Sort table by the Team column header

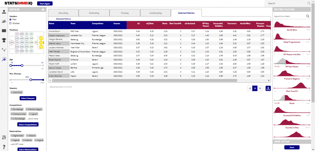coord(73,23)
